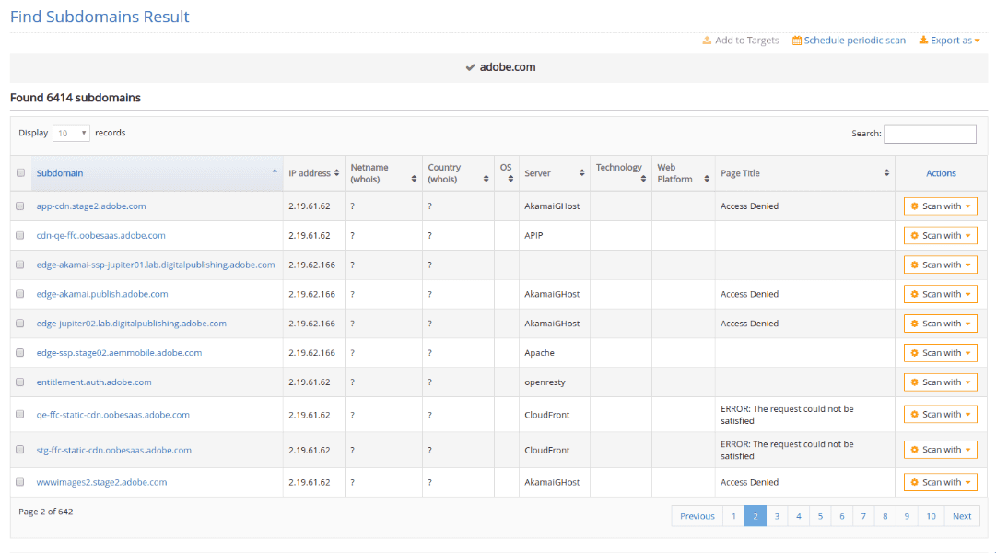Viewport: 996px width, 553px height.
Task: Click the sort icon on the Server column
Action: tap(582, 173)
